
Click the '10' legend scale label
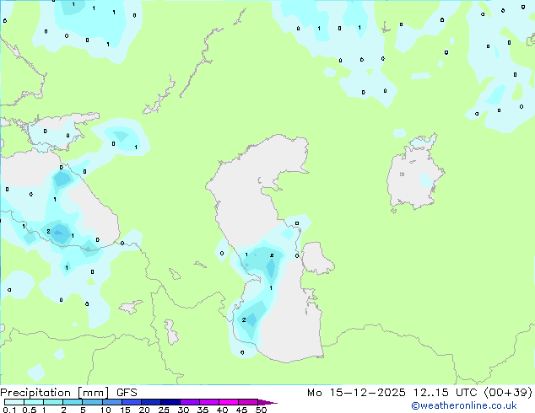(105, 410)
